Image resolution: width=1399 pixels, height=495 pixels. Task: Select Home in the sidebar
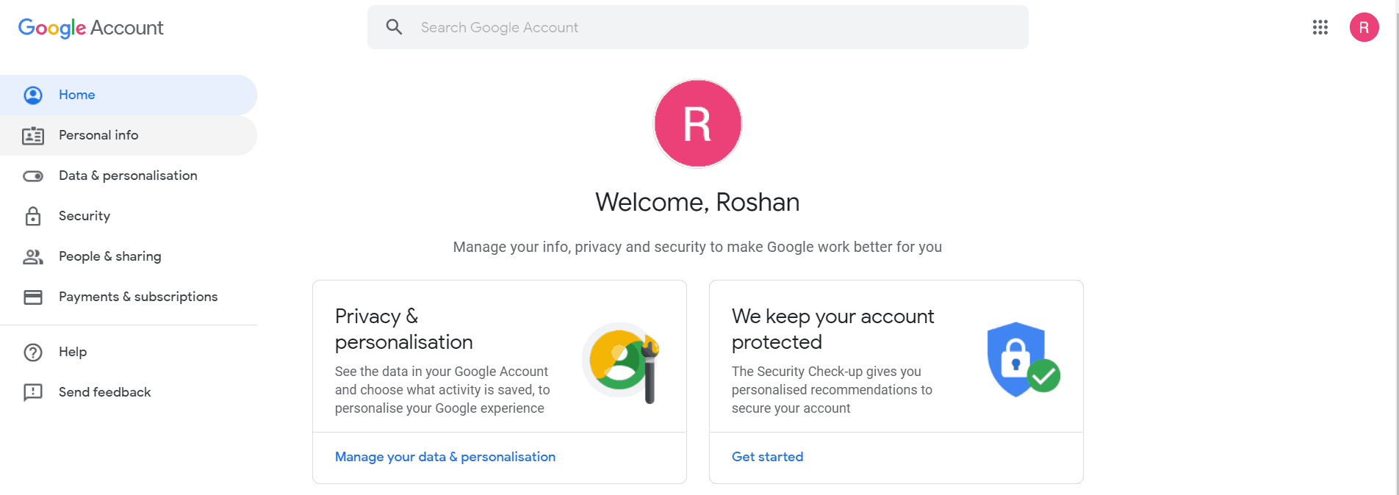(x=77, y=95)
